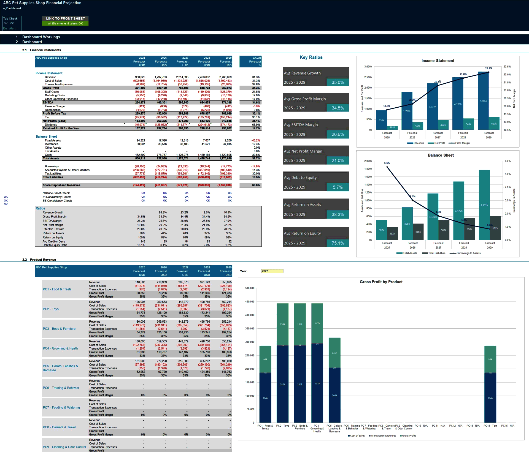
Task: Click the EBITDA row label
Action: pos(48,102)
